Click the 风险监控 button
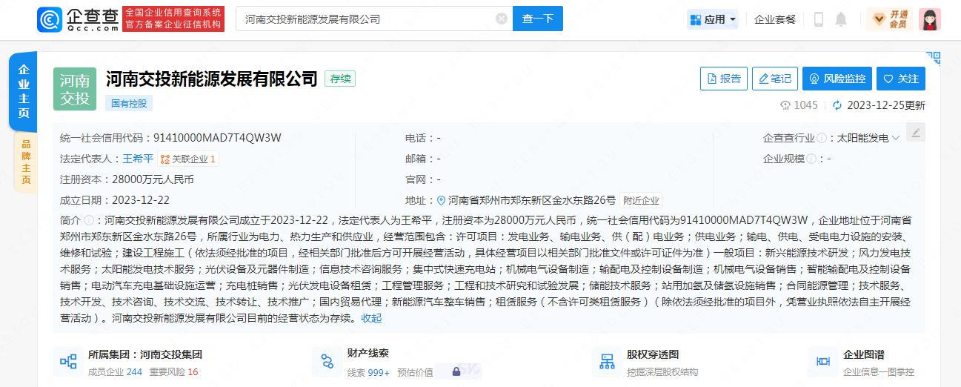 837,79
